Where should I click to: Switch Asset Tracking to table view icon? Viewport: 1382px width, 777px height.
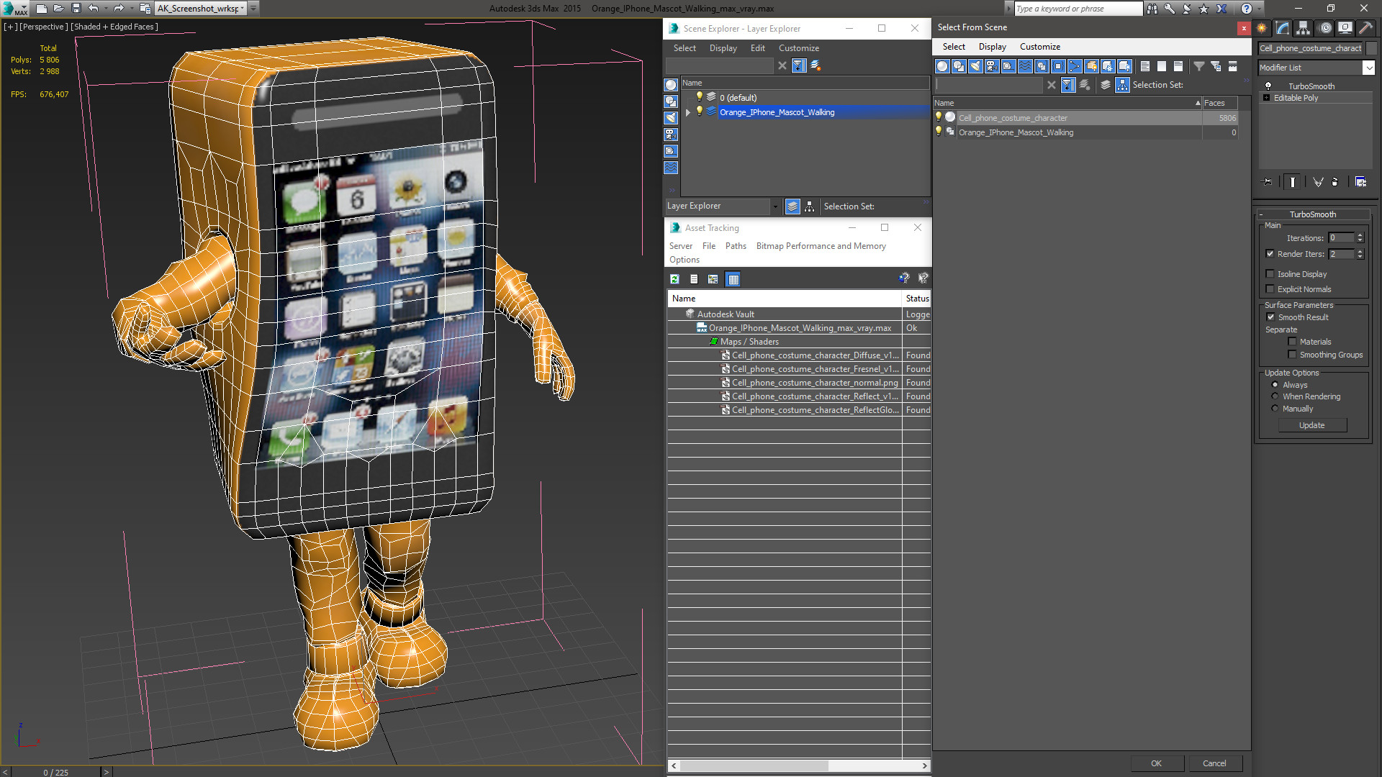coord(733,279)
